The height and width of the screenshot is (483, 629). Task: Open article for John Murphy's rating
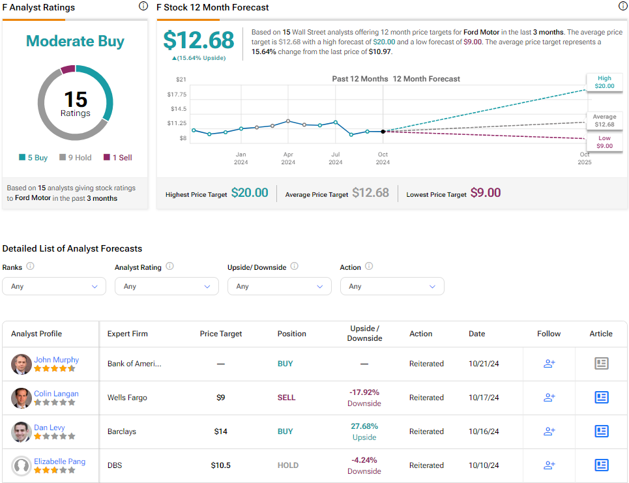601,364
